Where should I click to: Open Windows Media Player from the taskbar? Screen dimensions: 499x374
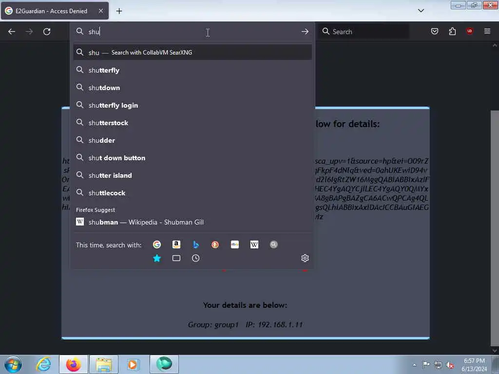133,364
